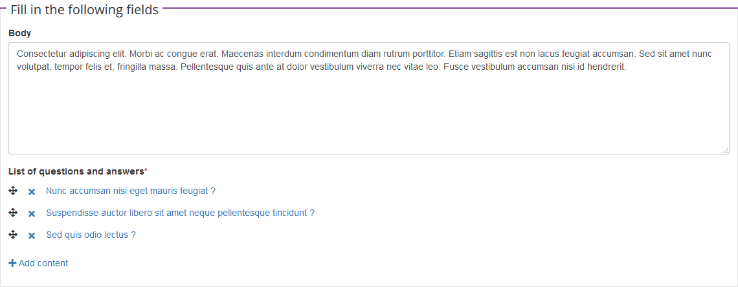Screen dimensions: 738x287
Task: Click the plus icon beside Add content
Action: 12,263
